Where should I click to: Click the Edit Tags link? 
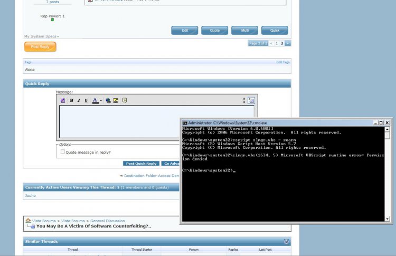tap(283, 62)
